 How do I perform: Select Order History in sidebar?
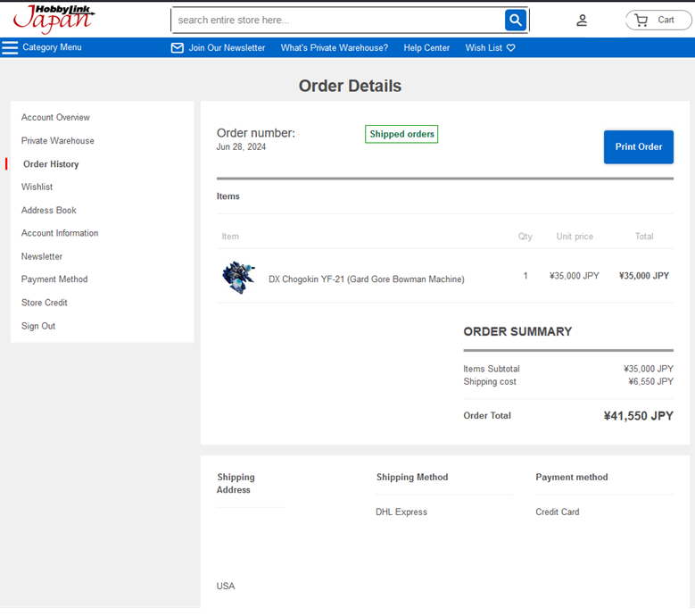tap(51, 164)
